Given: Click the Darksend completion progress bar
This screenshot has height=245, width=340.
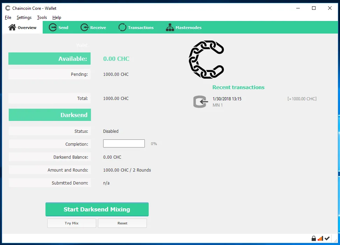Looking at the screenshot, I should [124, 143].
